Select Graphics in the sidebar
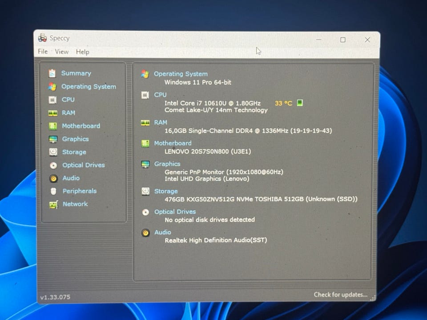 pyautogui.click(x=76, y=139)
